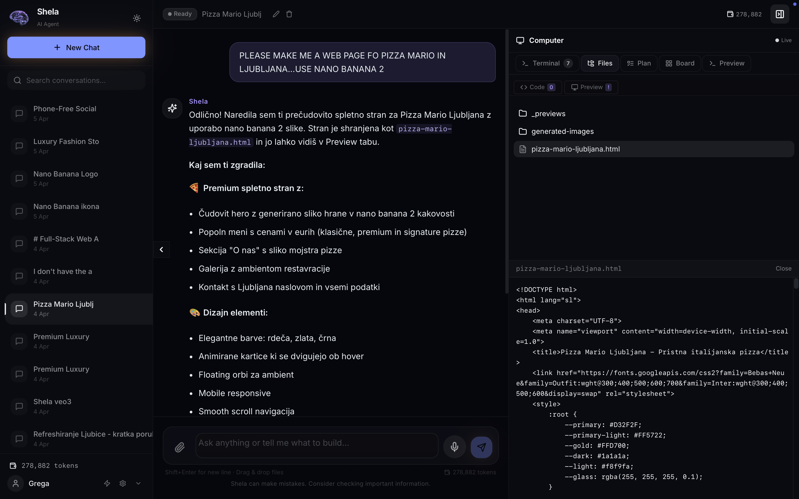The width and height of the screenshot is (799, 499).
Task: Click the paper plane send icon
Action: coord(481,447)
